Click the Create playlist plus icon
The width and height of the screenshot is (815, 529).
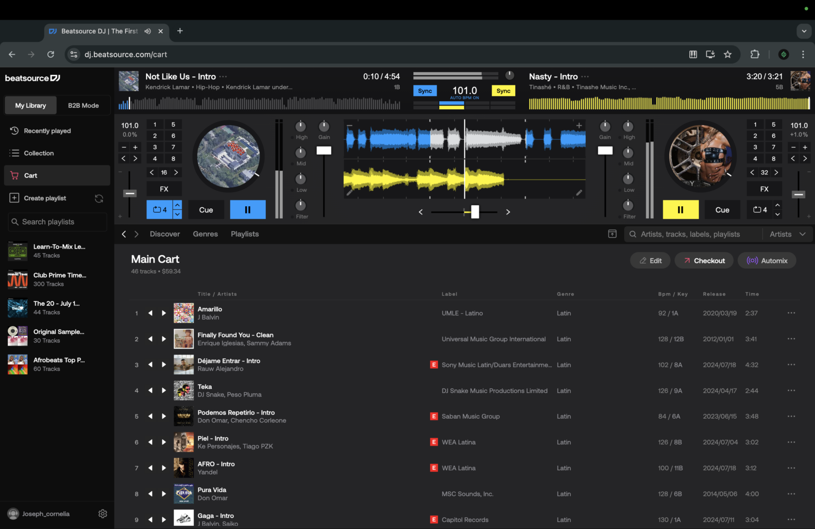pos(14,198)
